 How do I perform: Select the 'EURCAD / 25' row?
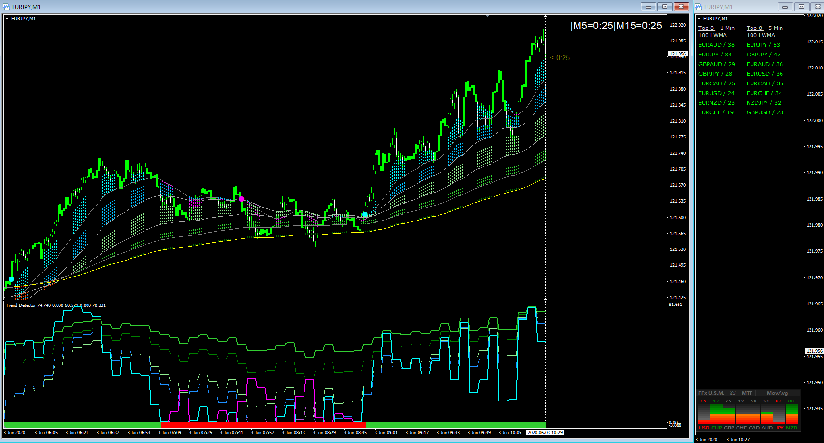coord(717,83)
